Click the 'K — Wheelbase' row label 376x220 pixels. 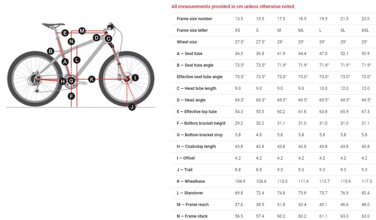tap(191, 181)
